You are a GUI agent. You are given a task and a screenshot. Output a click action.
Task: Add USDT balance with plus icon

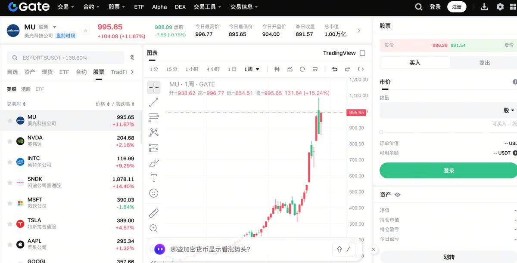pyautogui.click(x=515, y=153)
